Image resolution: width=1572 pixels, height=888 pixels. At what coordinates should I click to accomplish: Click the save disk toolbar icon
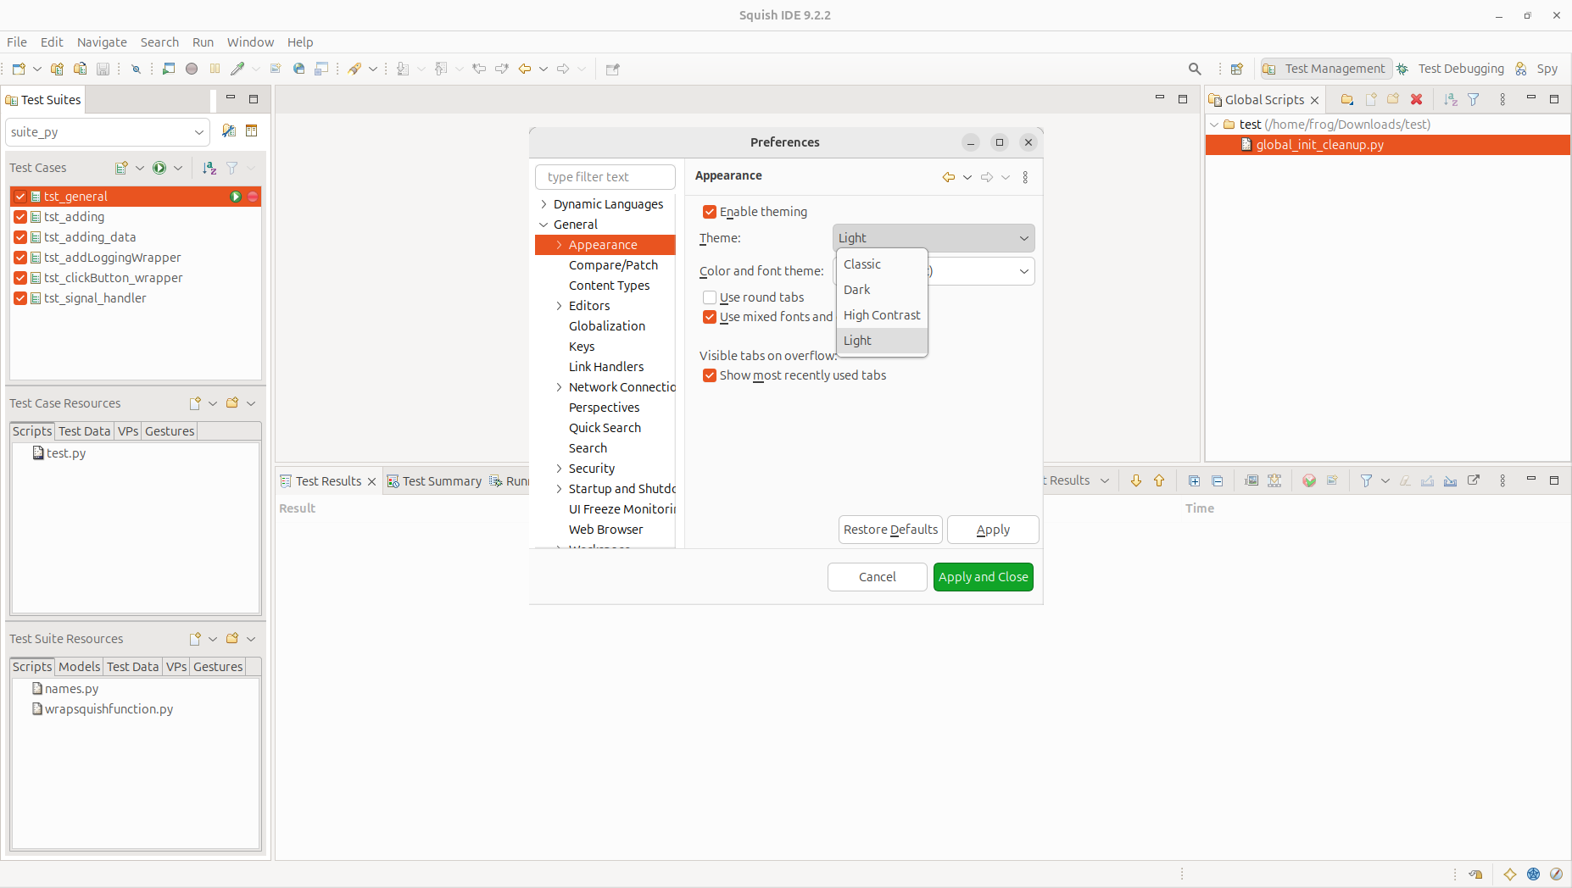point(103,69)
